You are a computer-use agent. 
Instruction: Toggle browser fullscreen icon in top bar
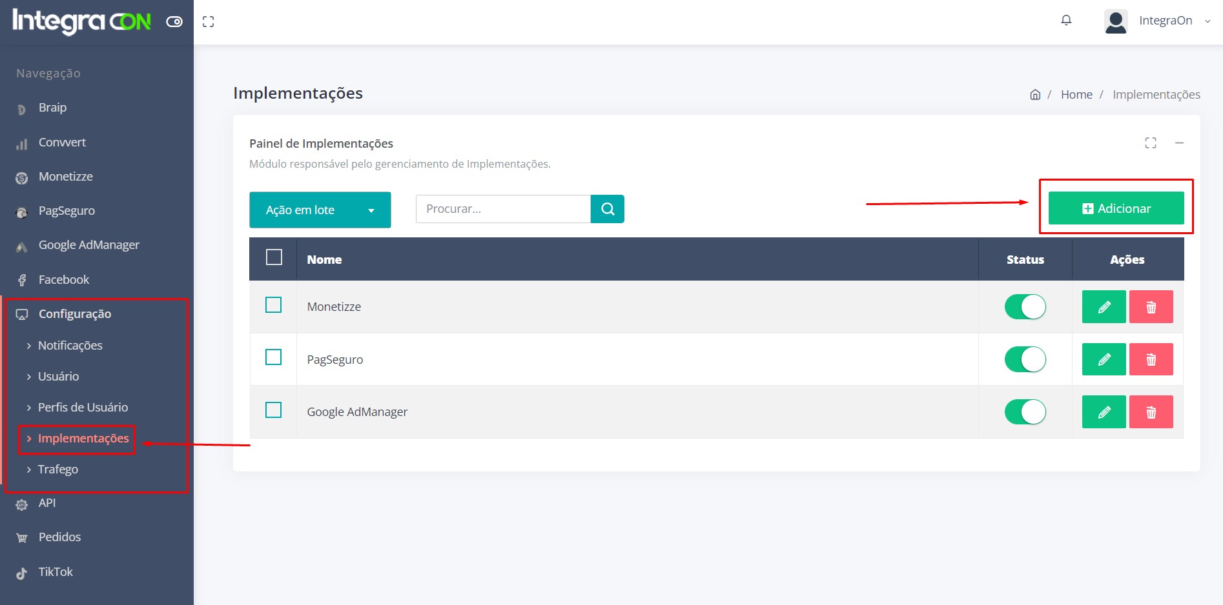click(208, 22)
